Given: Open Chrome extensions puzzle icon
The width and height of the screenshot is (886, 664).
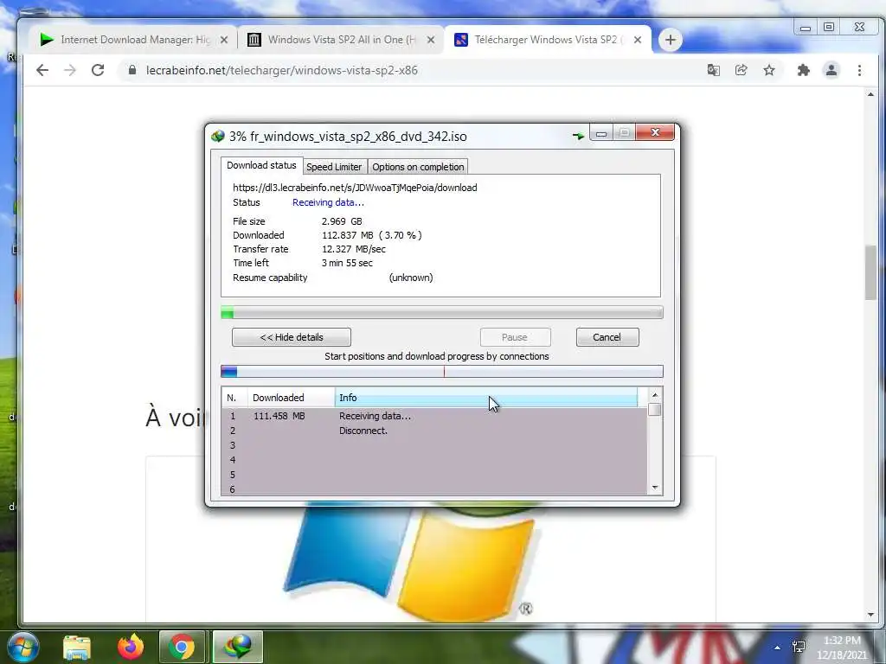Looking at the screenshot, I should [804, 70].
